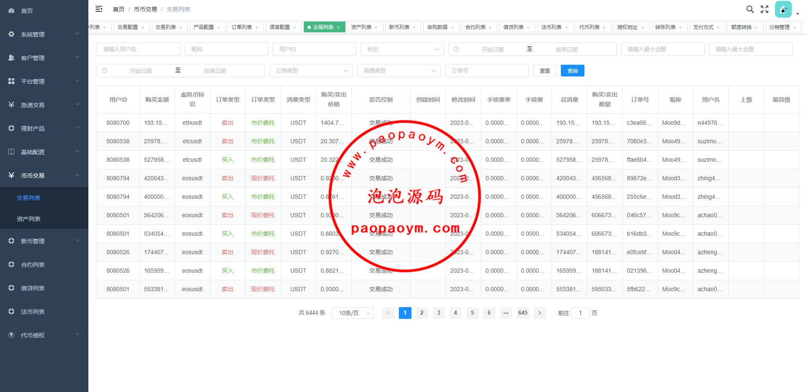
Task: Jump to last page 645
Action: tap(523, 313)
